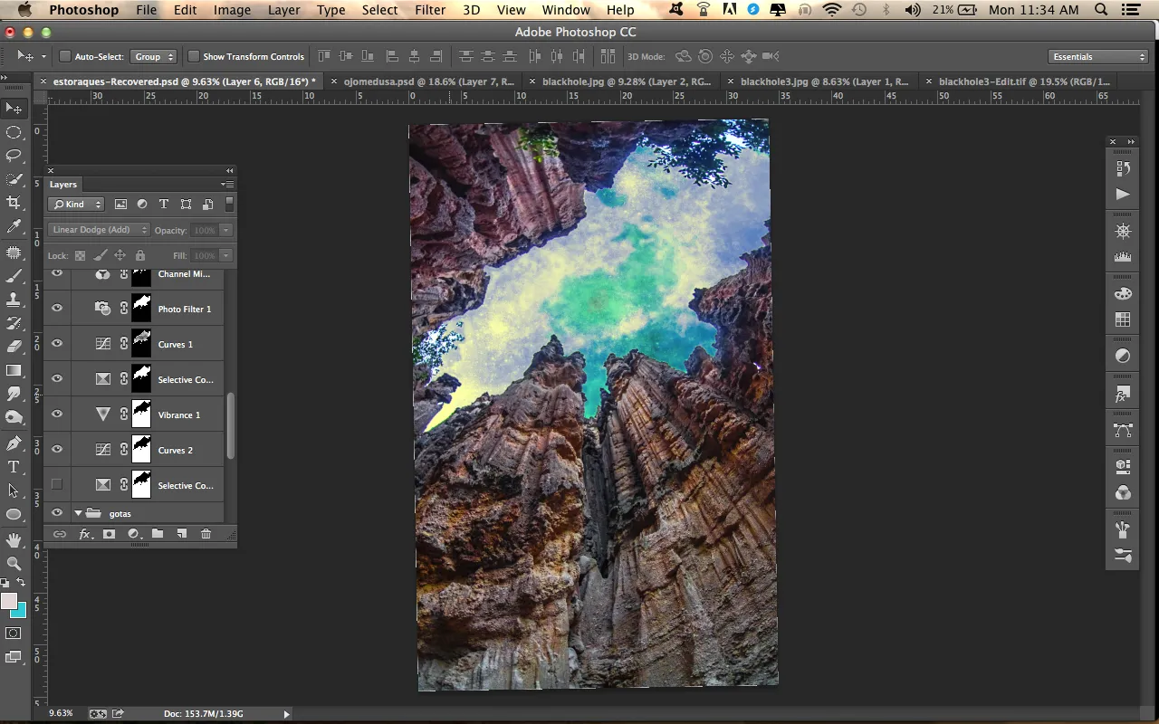This screenshot has width=1159, height=724.
Task: Hide the Curves 1 layer
Action: coord(57,344)
